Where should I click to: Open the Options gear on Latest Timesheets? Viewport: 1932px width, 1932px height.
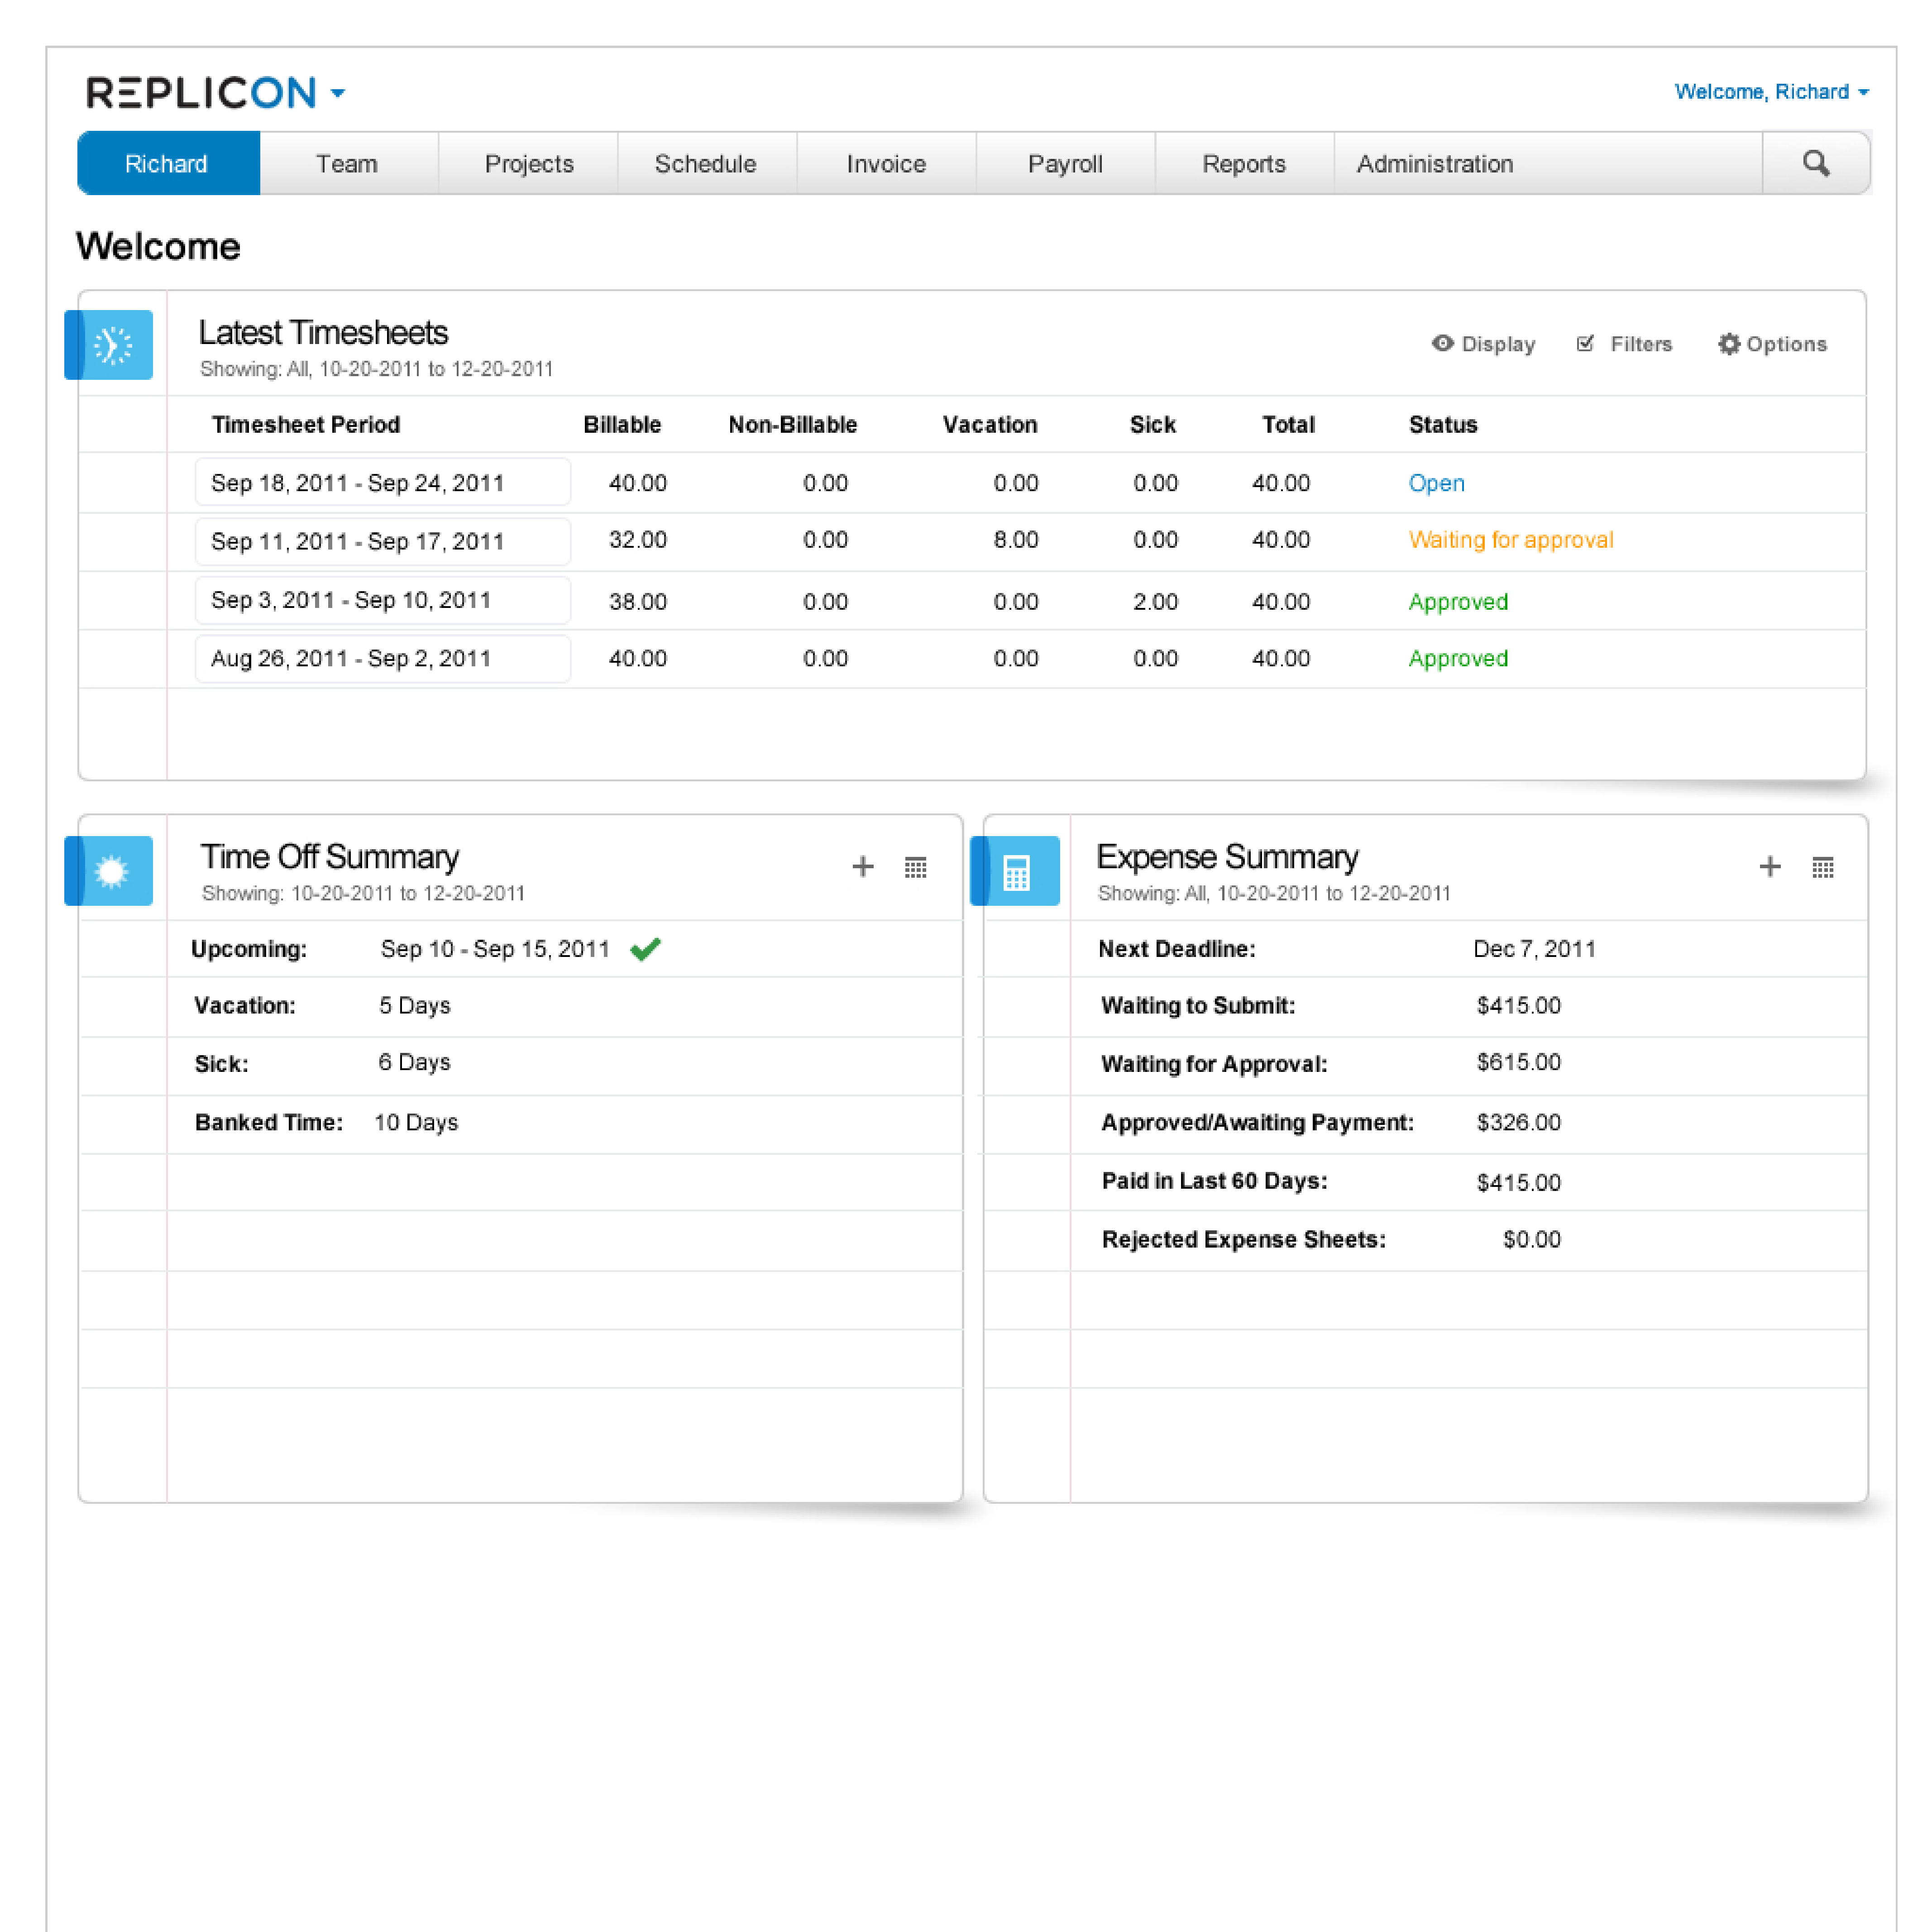pyautogui.click(x=1731, y=343)
